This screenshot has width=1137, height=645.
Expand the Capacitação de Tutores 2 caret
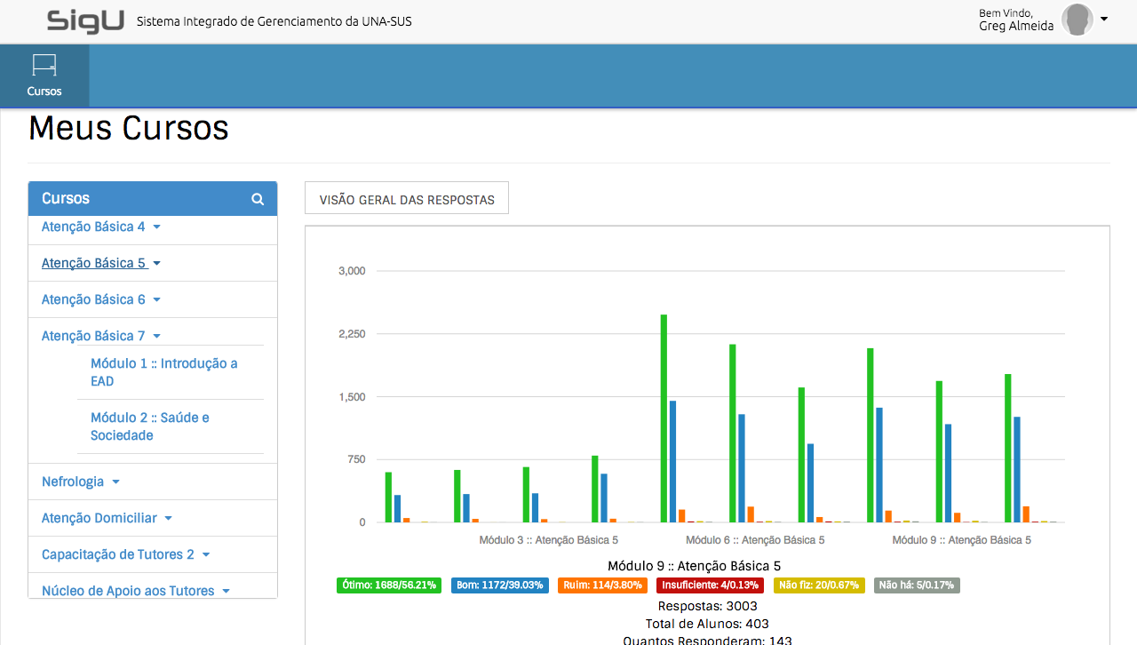click(206, 555)
